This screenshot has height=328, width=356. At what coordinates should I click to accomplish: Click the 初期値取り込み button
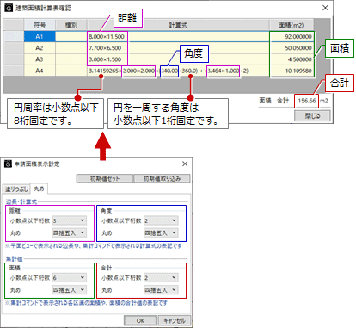tap(162, 178)
